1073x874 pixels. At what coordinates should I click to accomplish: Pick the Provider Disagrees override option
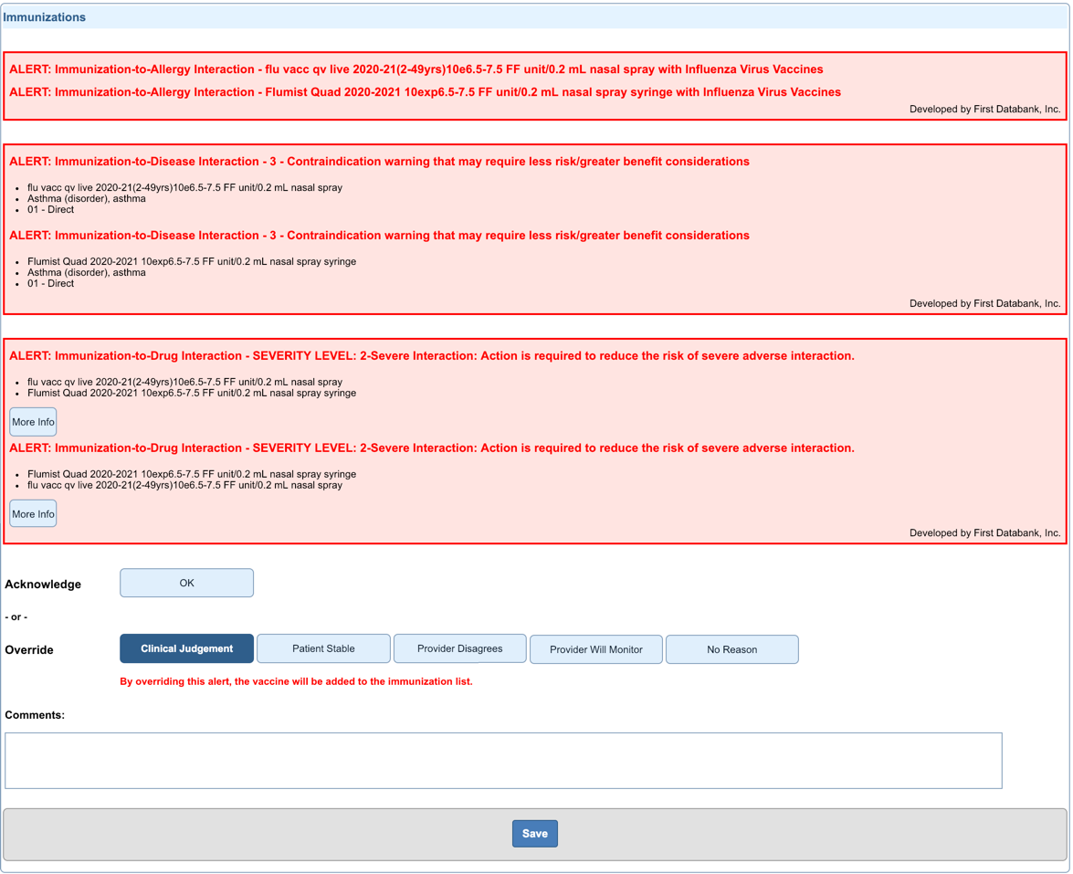(460, 648)
